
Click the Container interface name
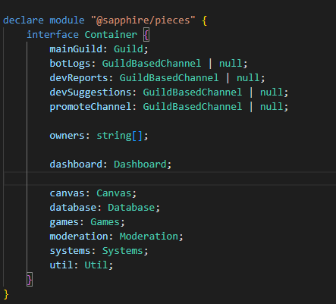[x=111, y=35]
